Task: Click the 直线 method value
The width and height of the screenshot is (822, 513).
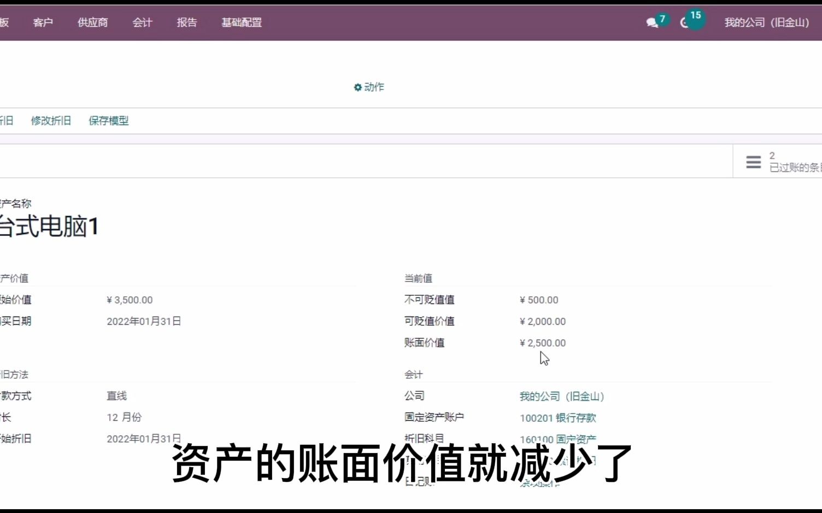Action: pos(117,396)
